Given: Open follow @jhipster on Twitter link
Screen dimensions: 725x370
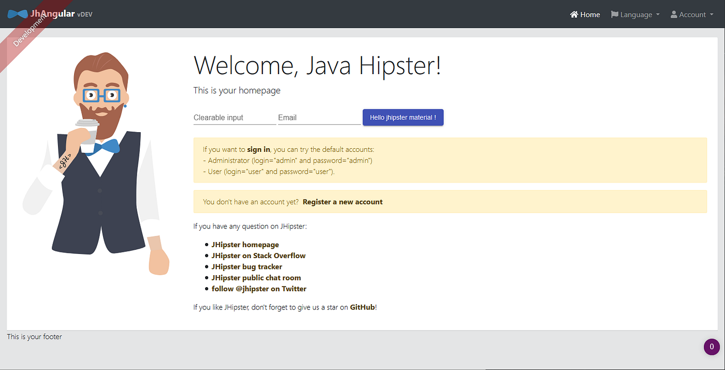Looking at the screenshot, I should (x=259, y=289).
